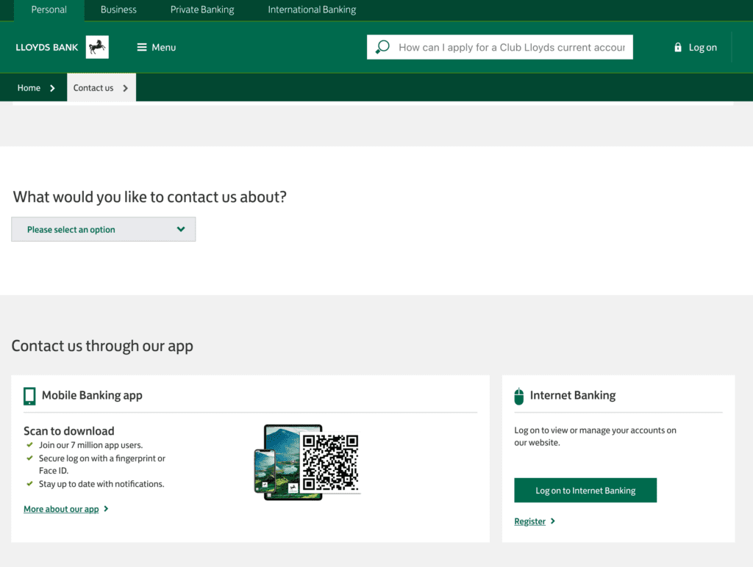753x567 pixels.
Task: Click the Mobile Banking app heading
Action: point(92,395)
